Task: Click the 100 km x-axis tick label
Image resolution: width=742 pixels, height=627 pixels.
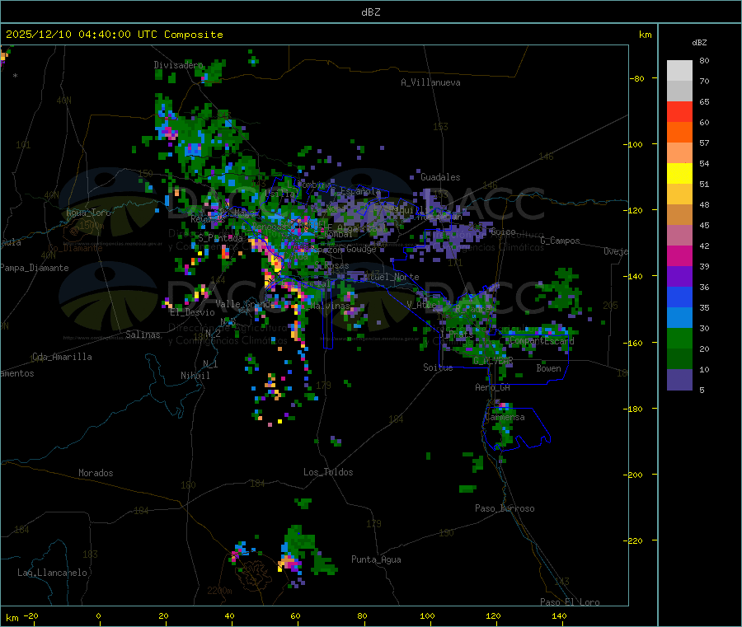Action: click(427, 615)
